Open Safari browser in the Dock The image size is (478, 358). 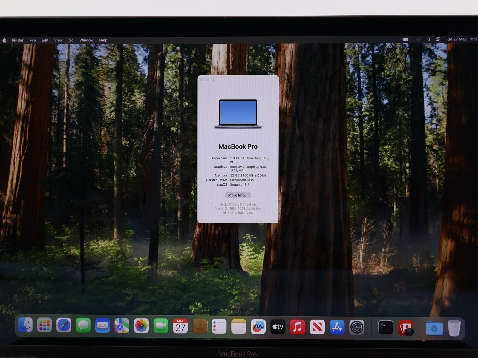[x=64, y=326]
